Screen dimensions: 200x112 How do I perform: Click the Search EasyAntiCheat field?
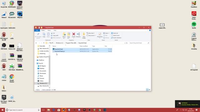coord(139,43)
